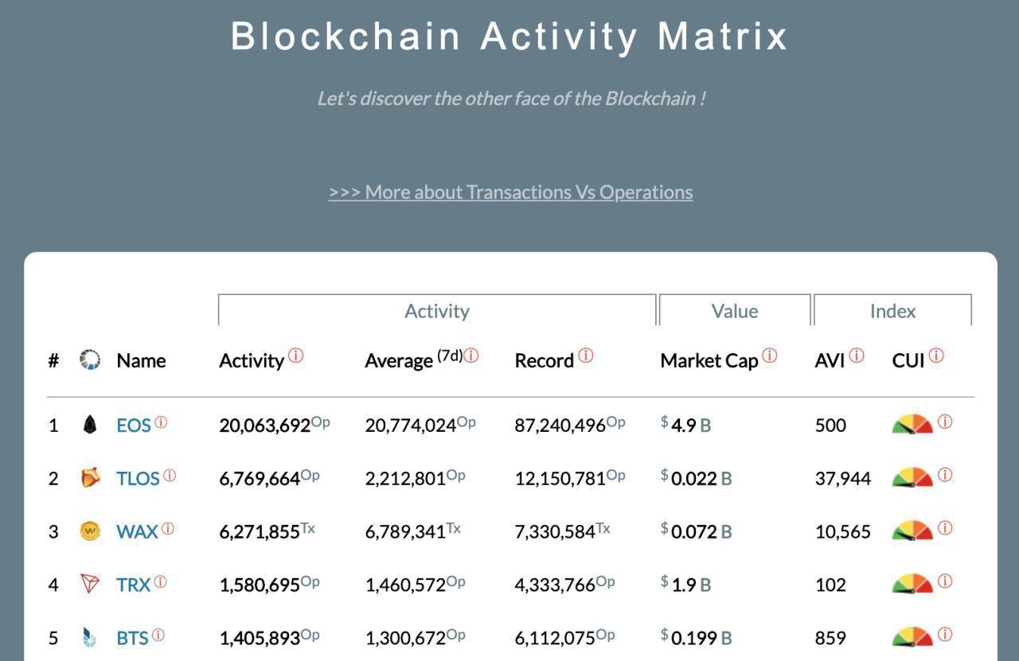Click the info icon after BTS gauge
This screenshot has width=1019, height=661.
tap(945, 634)
